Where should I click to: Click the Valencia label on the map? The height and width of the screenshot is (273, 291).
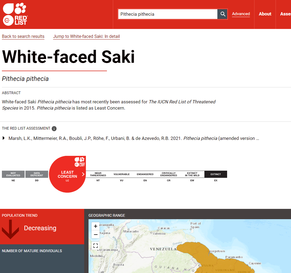click(159, 233)
